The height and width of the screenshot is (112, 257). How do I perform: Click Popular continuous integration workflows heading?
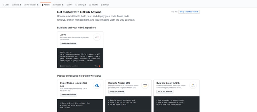click(x=79, y=76)
